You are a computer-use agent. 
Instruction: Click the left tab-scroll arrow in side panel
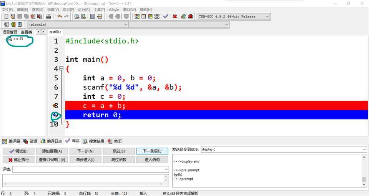point(38,32)
